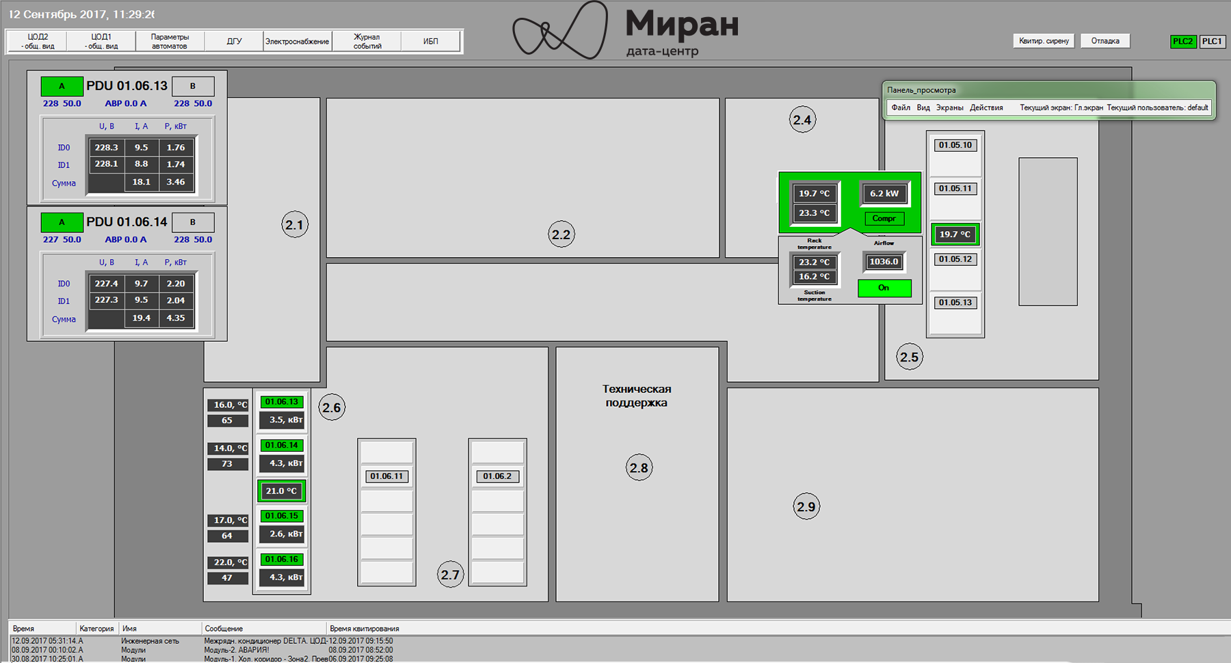Click the Миран дата-центр logo
Screen dimensions: 1231x663
click(626, 30)
